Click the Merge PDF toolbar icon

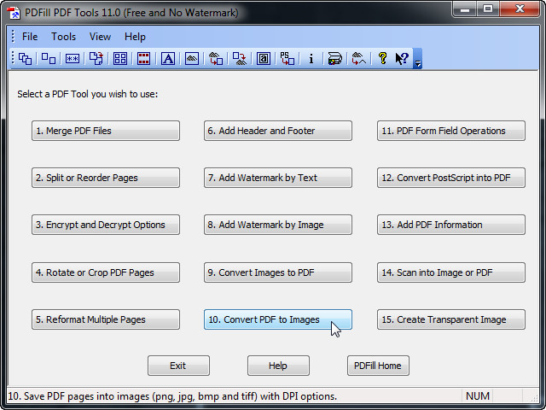pyautogui.click(x=25, y=58)
